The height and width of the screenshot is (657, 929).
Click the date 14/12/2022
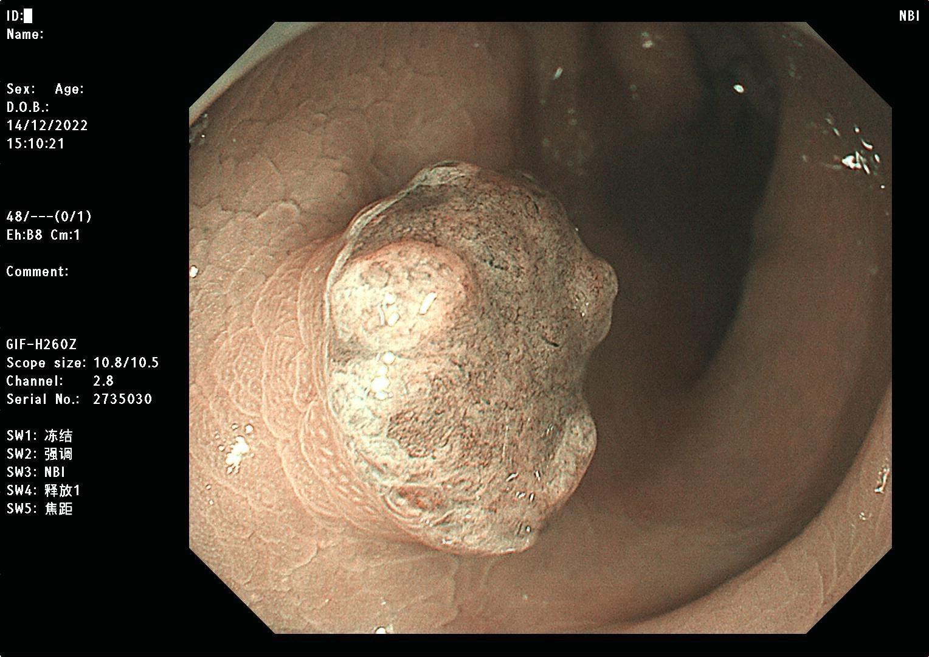(x=47, y=125)
